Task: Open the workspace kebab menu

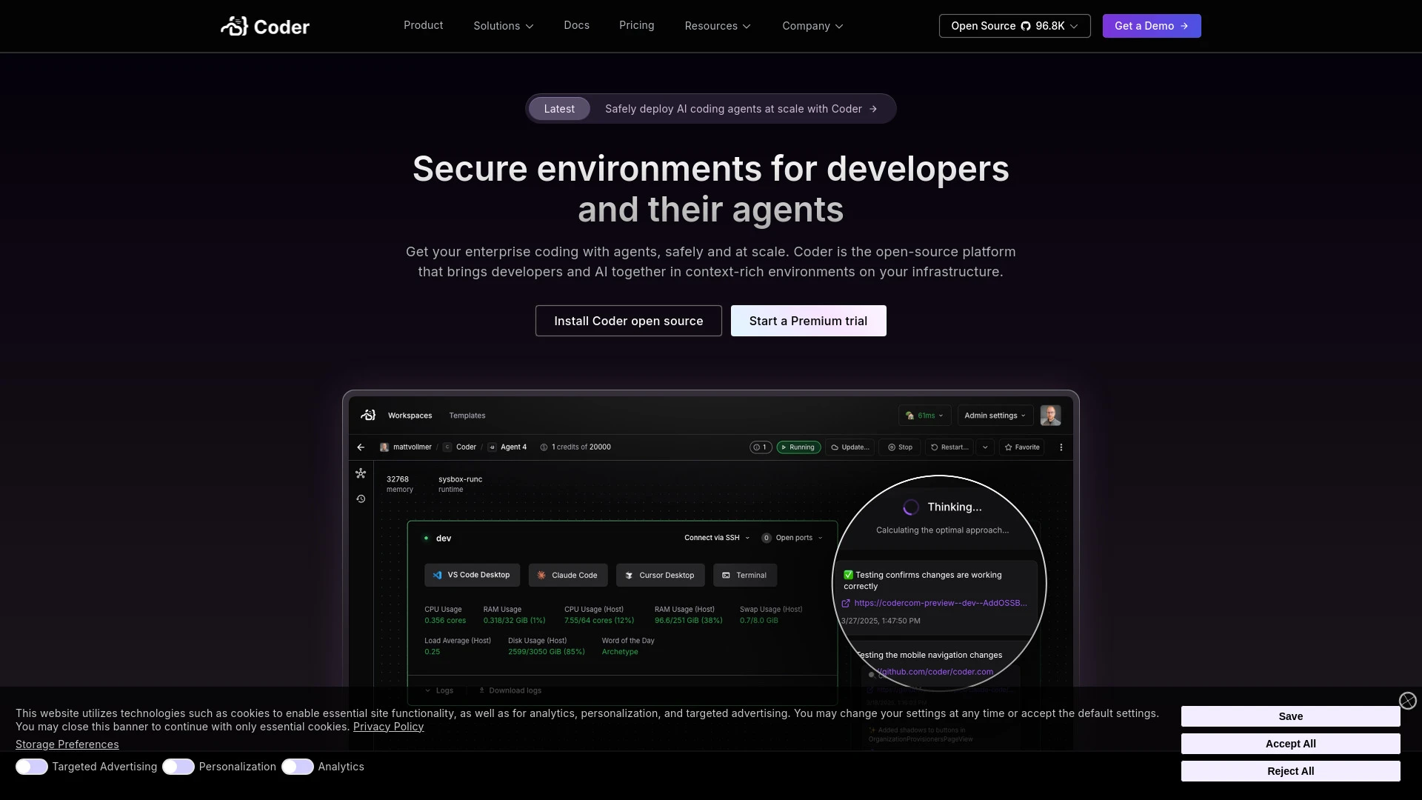Action: click(x=1062, y=447)
